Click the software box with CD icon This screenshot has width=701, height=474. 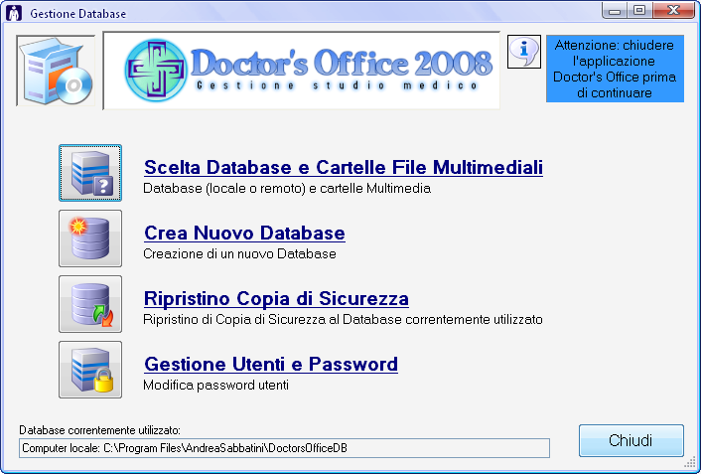(56, 71)
